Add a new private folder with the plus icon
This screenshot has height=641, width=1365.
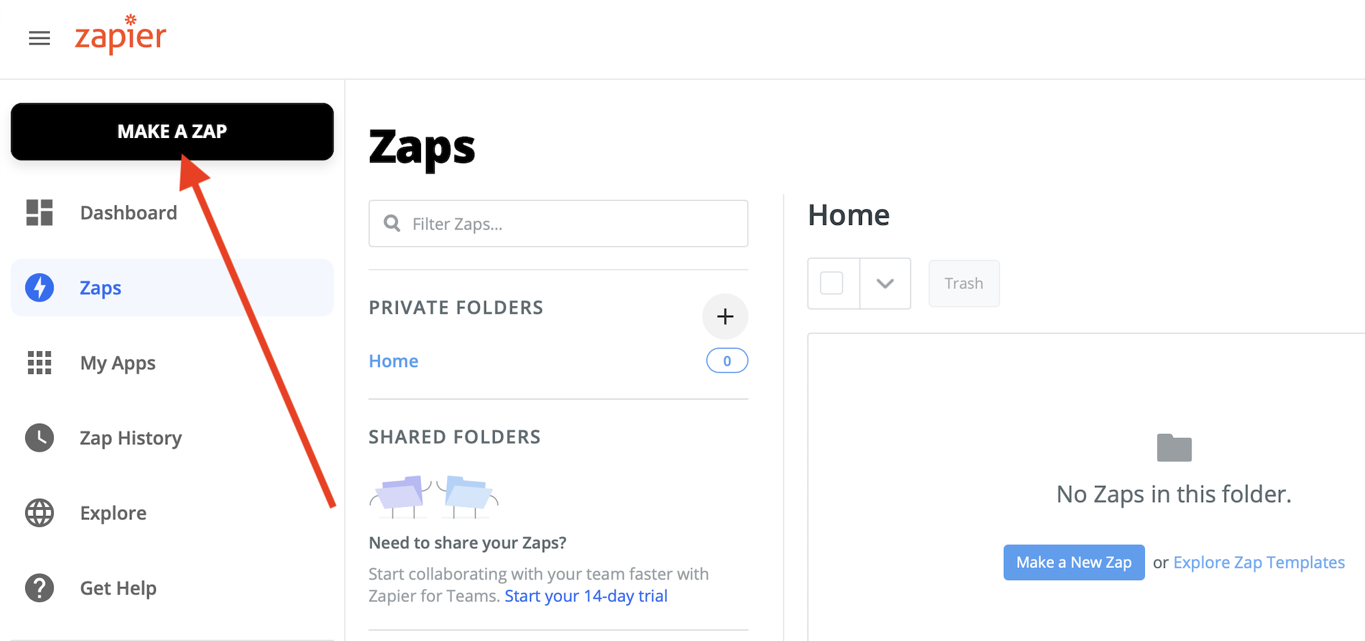point(725,316)
